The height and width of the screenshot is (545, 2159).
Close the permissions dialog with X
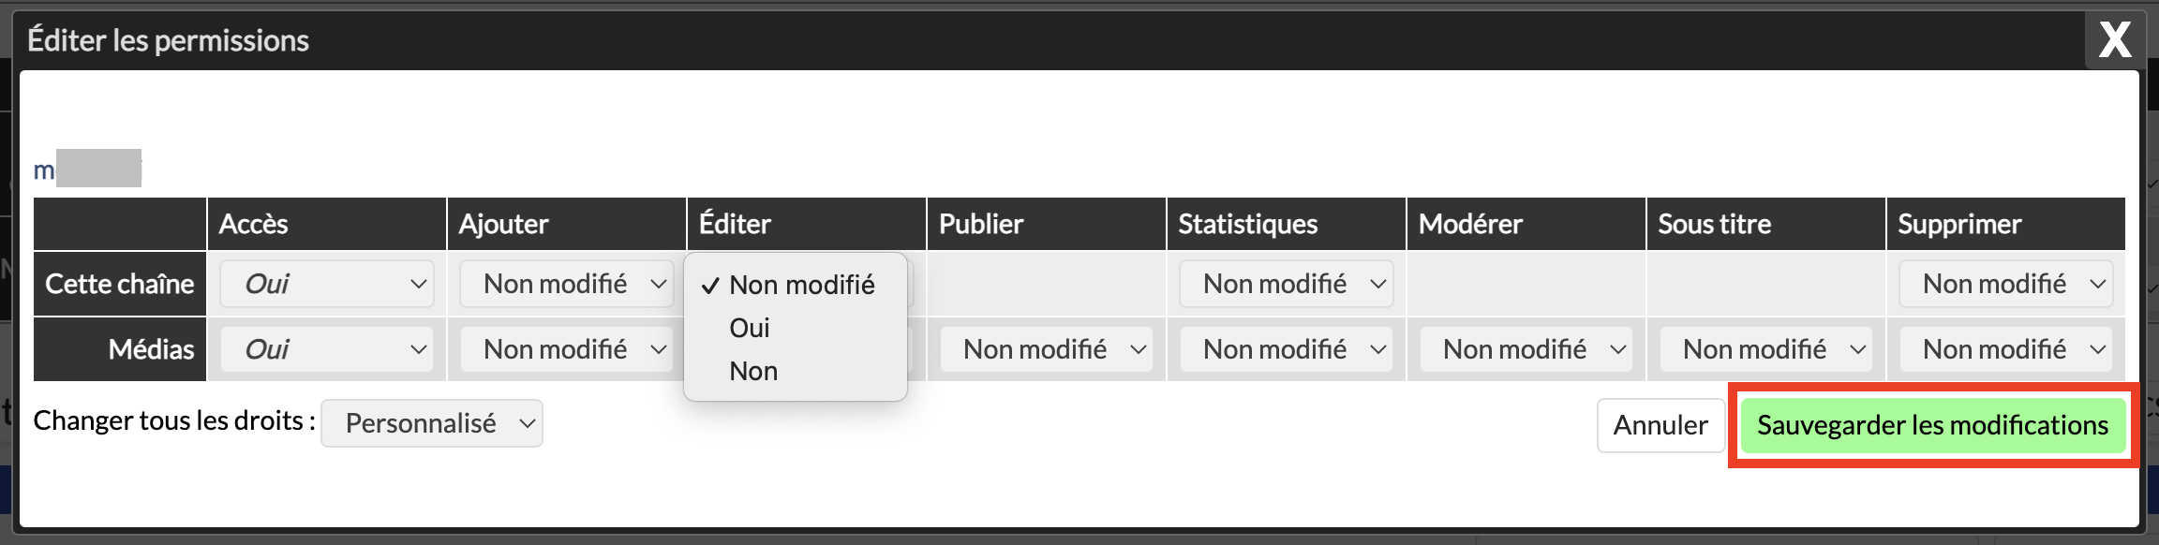(x=2114, y=40)
